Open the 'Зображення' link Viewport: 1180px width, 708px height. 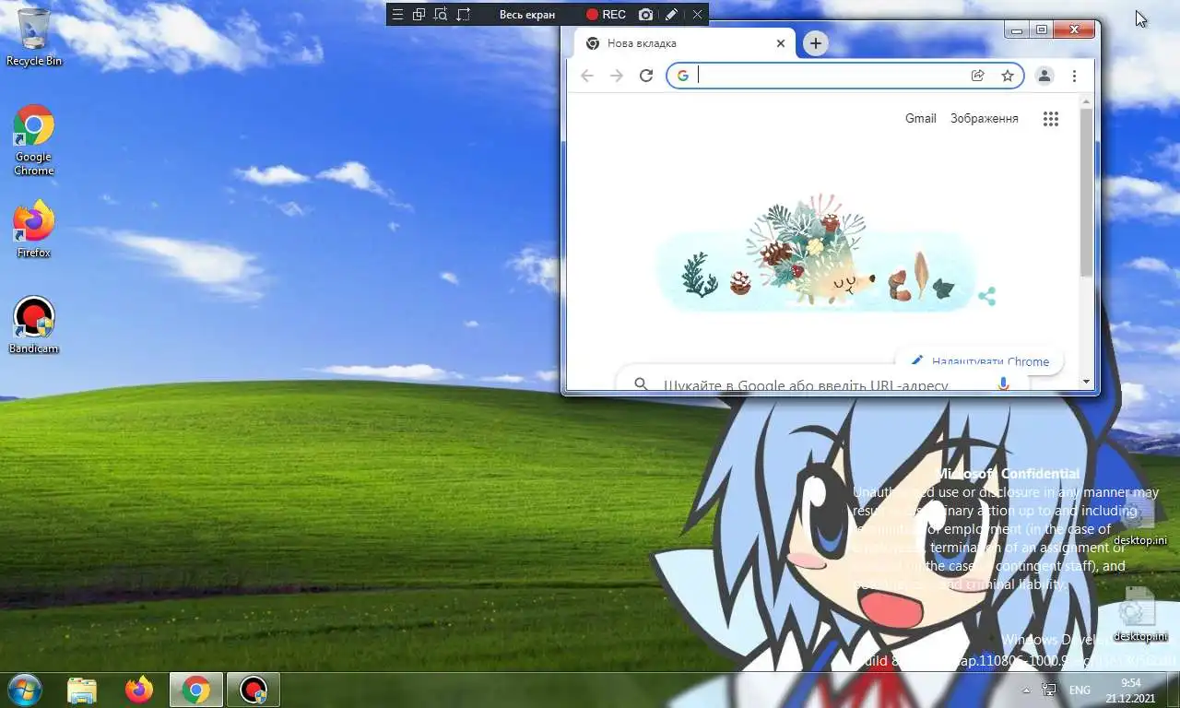pos(985,118)
